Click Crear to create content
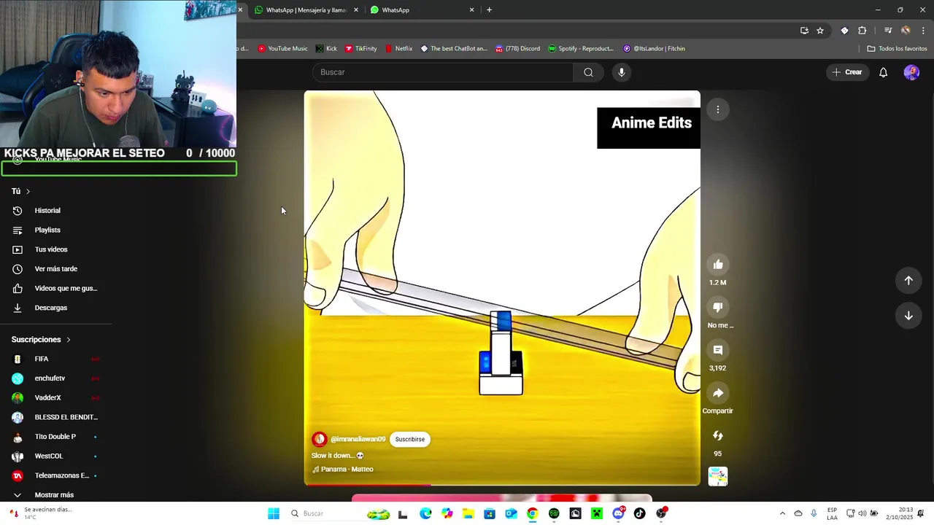The width and height of the screenshot is (934, 525). tap(847, 72)
